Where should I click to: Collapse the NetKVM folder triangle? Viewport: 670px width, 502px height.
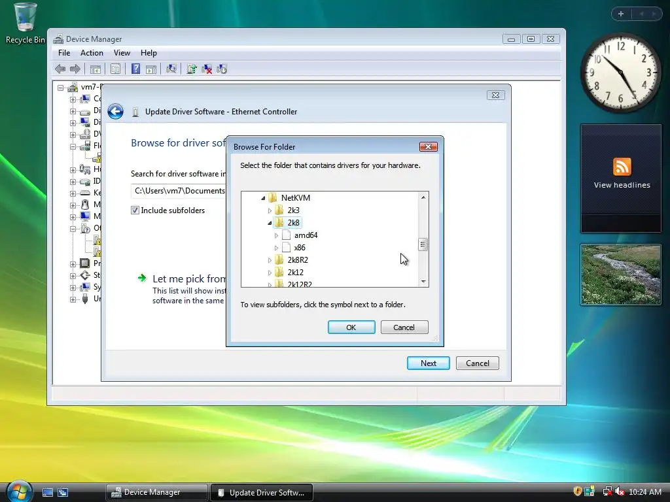(263, 198)
